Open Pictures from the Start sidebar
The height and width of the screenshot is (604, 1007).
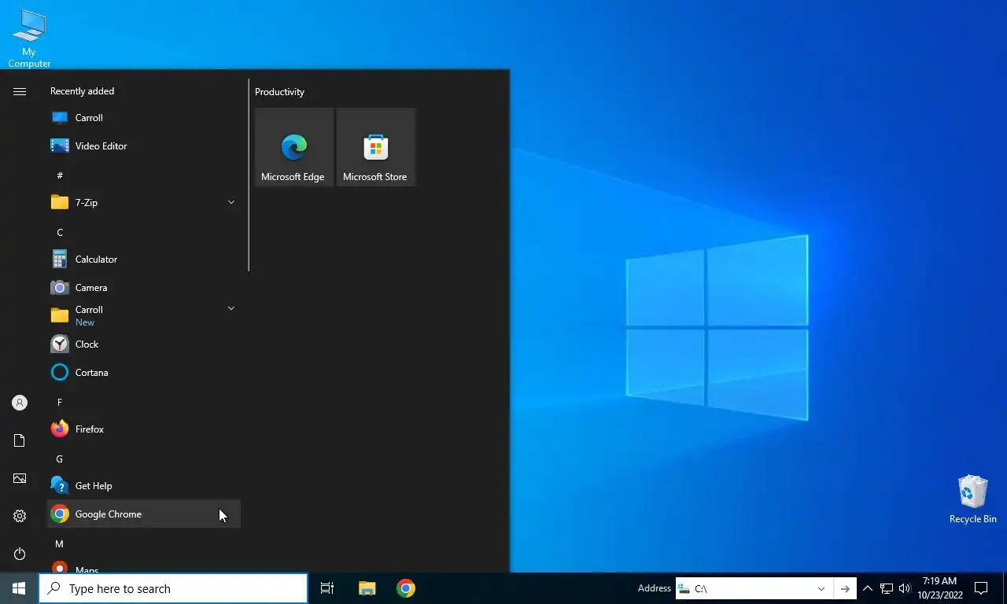pos(20,478)
